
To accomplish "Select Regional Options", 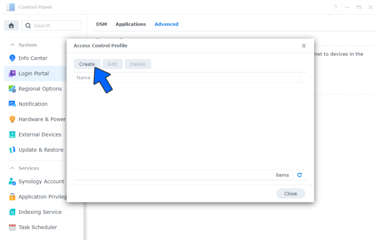I will click(x=40, y=89).
